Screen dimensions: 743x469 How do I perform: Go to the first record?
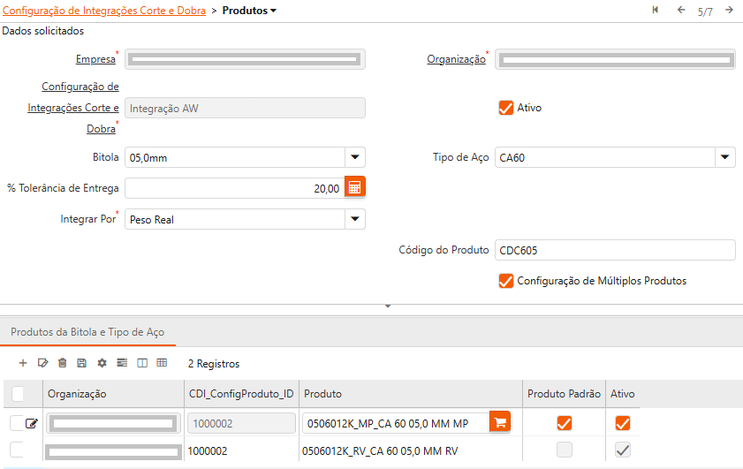[656, 11]
